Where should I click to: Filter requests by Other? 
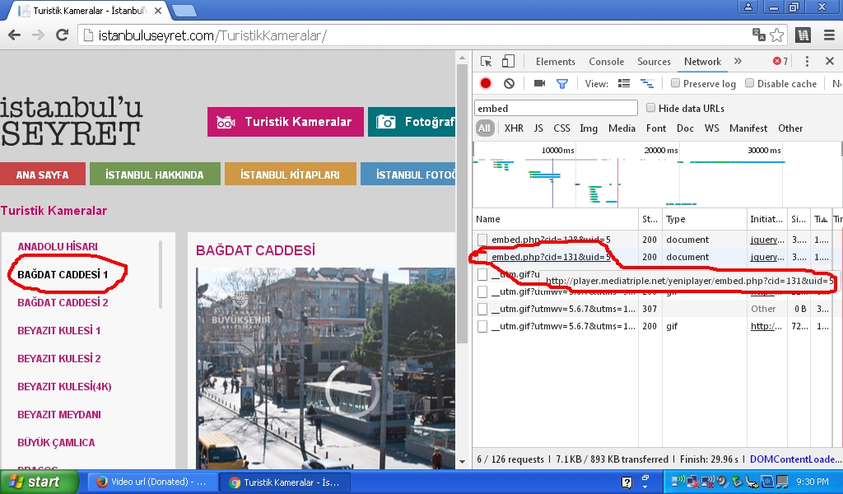point(790,128)
